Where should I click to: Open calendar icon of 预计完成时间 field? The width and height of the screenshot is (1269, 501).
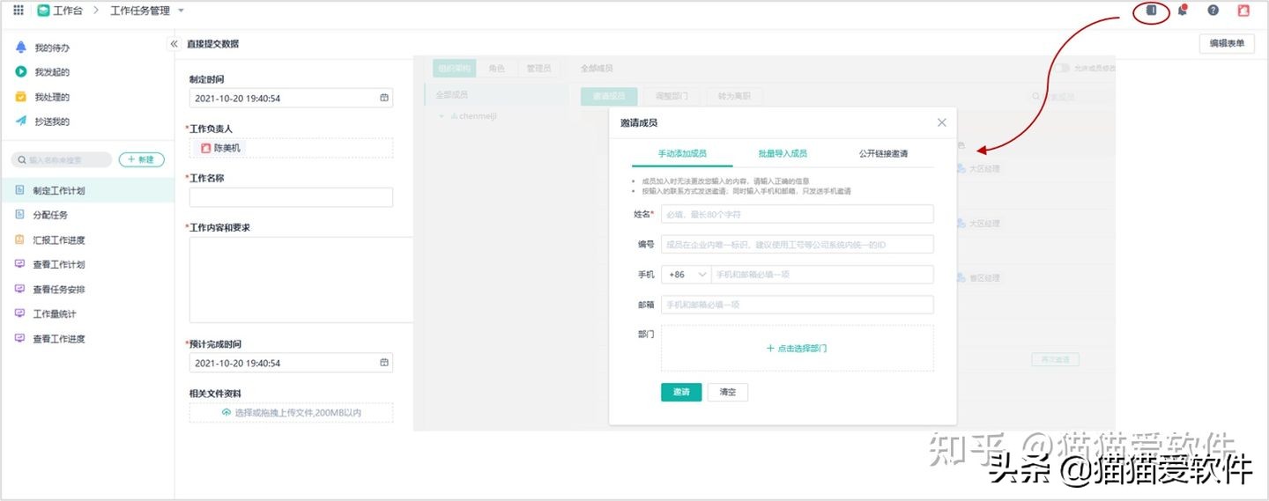pos(384,363)
